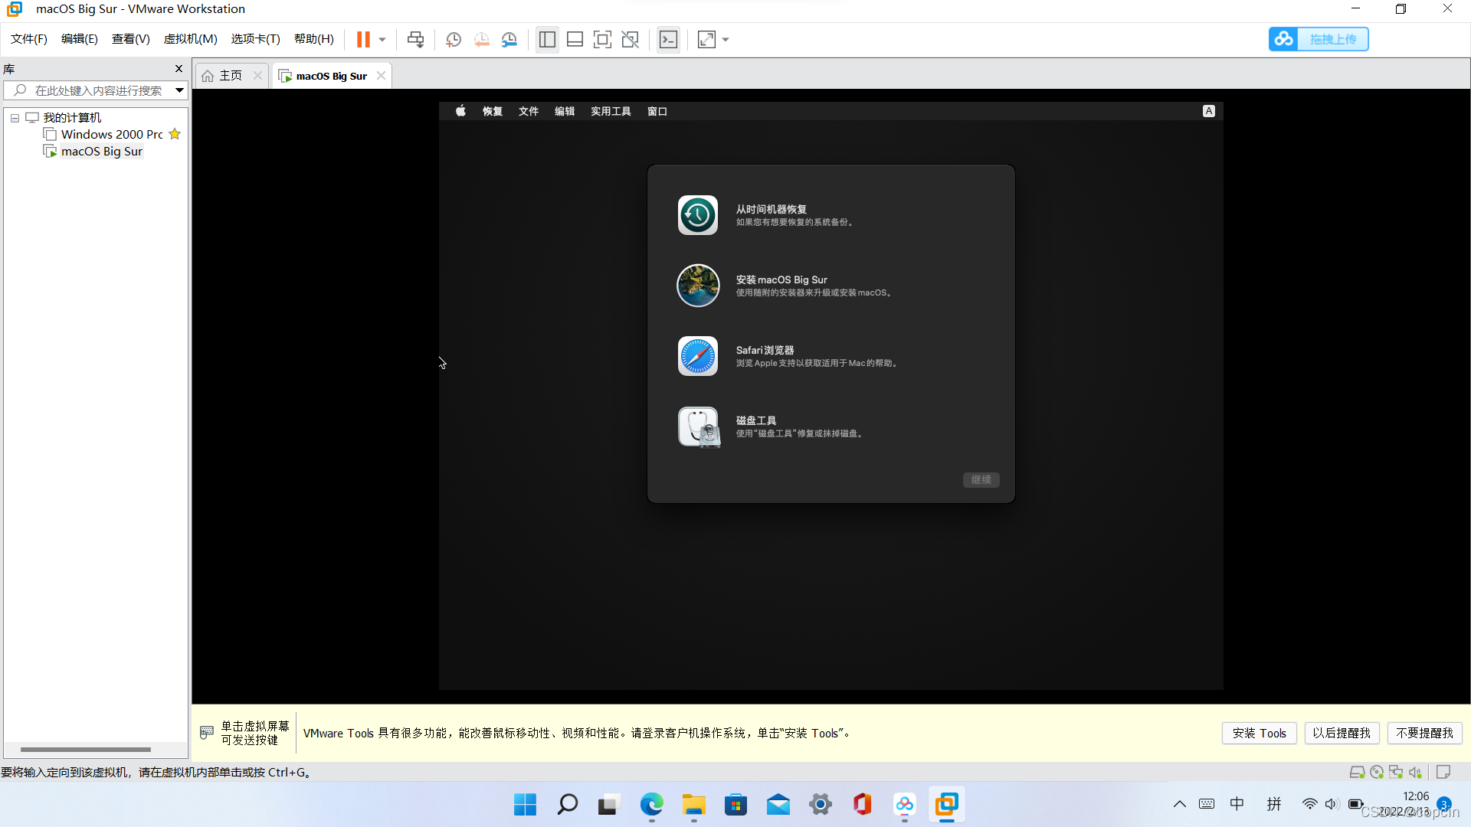This screenshot has width=1471, height=827.
Task: Open console view icon
Action: tap(668, 39)
